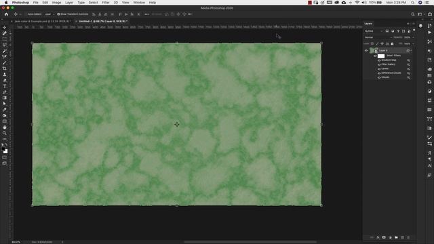
Task: Open tool preset picker beside Move icon
Action: click(x=20, y=14)
